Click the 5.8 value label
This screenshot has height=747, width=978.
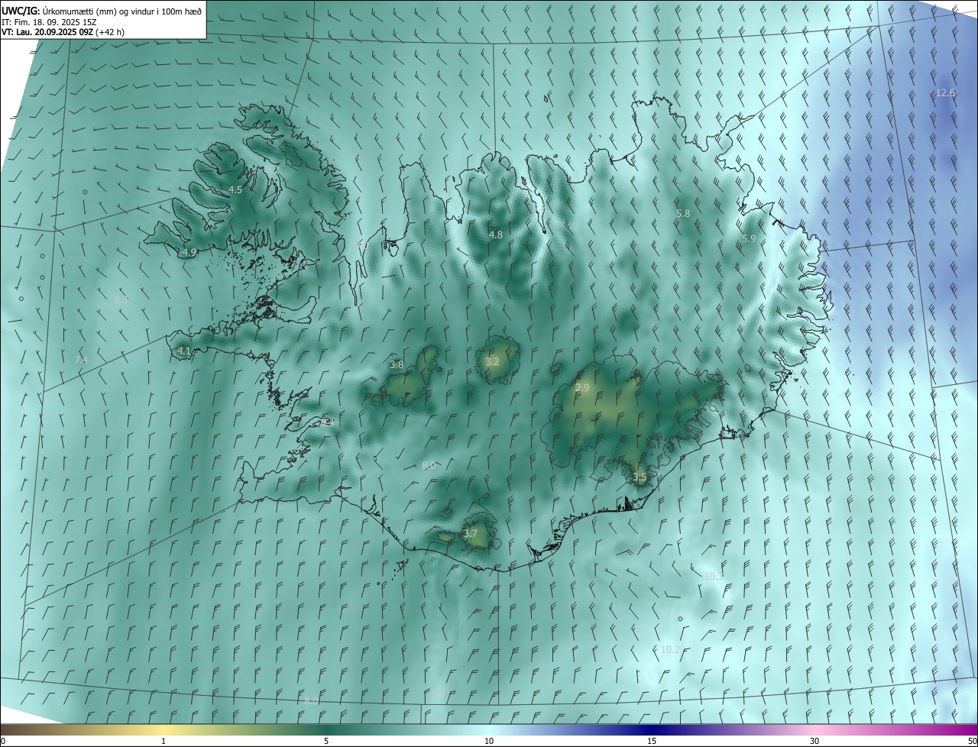684,214
